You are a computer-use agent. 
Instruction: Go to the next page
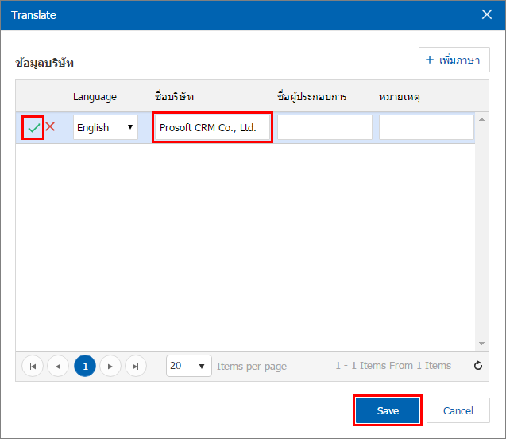click(110, 366)
